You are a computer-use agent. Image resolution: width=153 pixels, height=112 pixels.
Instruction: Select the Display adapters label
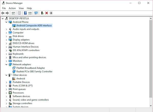click(x=21, y=40)
